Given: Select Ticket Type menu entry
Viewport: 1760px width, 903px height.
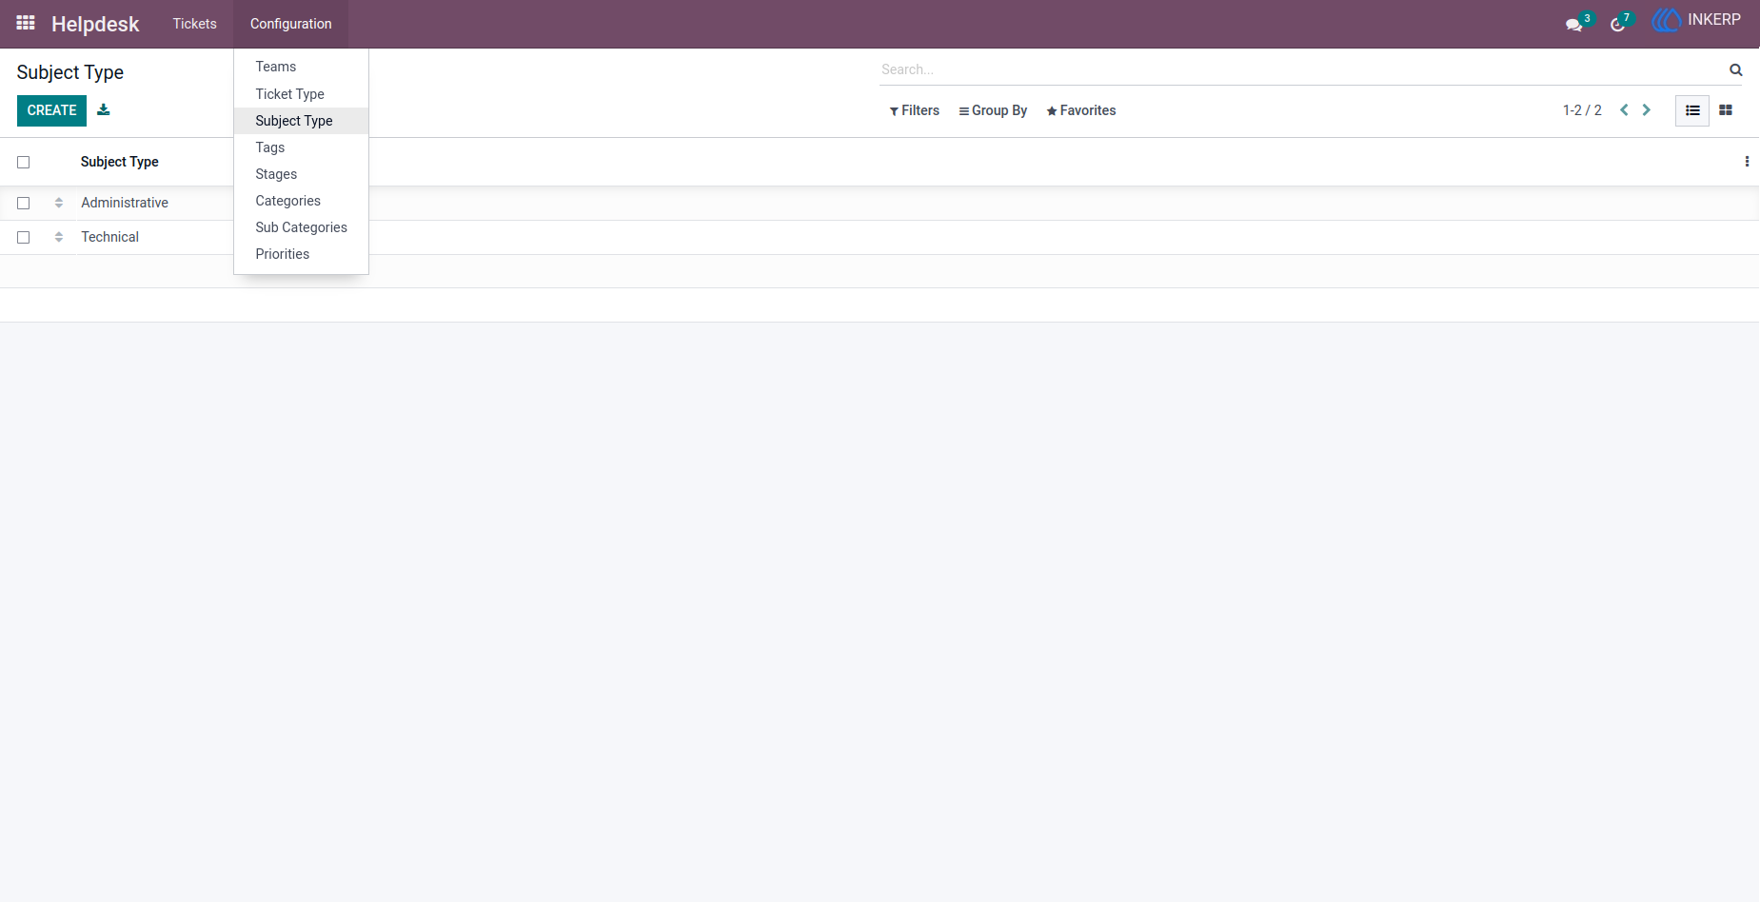Looking at the screenshot, I should [301, 94].
